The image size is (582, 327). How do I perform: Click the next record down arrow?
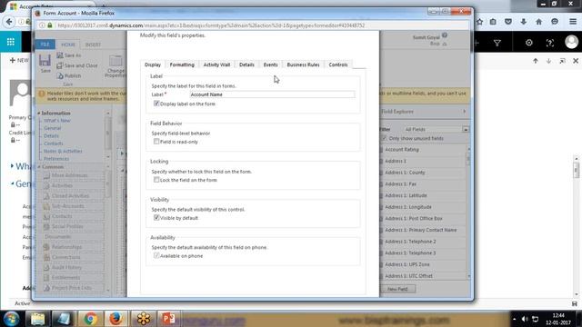click(x=548, y=61)
